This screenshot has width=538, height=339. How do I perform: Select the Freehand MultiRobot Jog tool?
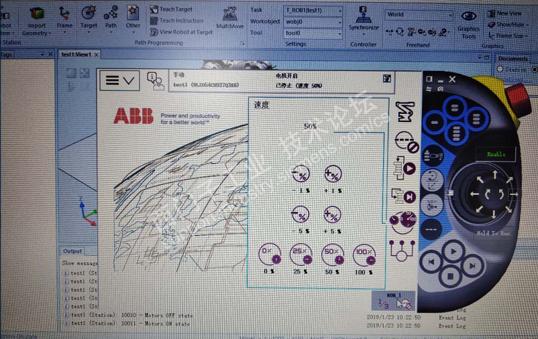pos(443,32)
